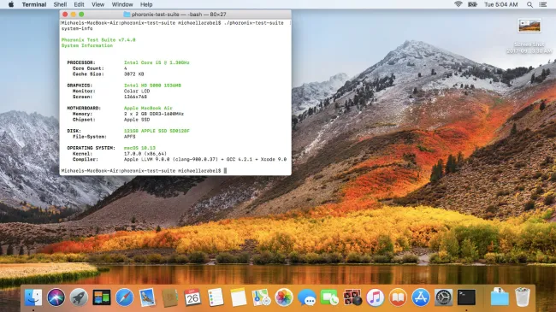Image resolution: width=556 pixels, height=312 pixels.
Task: Click "Intel Core i5 @ 1.30GHz" text
Action: (x=157, y=62)
